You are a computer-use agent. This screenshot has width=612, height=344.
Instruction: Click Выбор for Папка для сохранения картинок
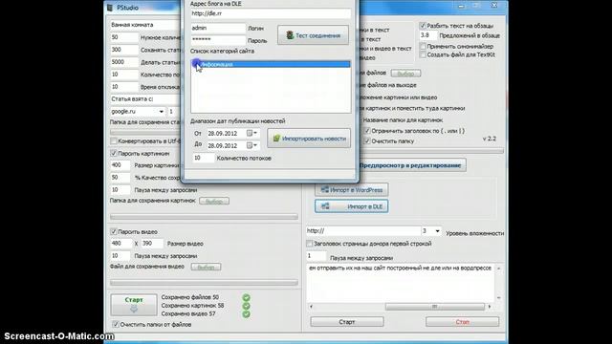[214, 202]
